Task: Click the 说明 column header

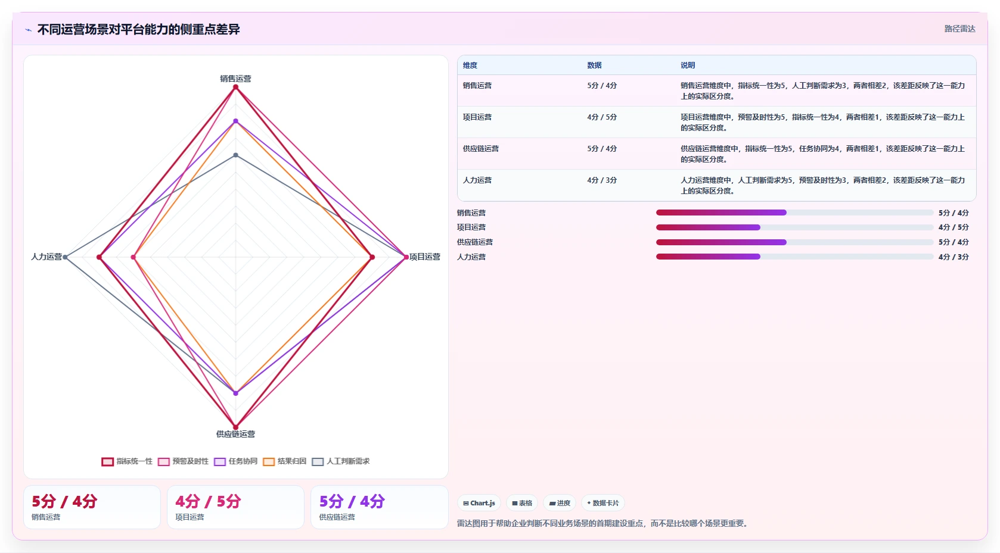Action: 688,65
